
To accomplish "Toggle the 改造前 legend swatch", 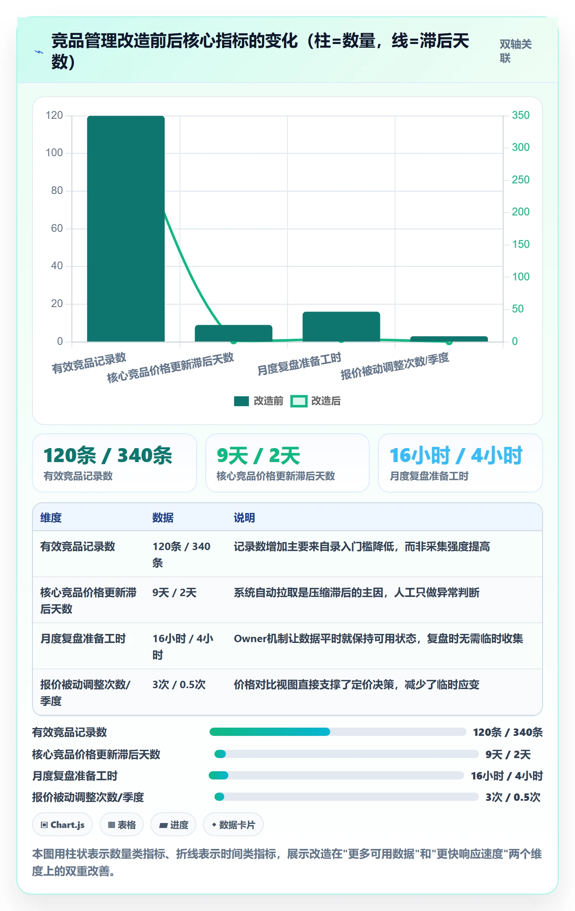I will click(241, 401).
